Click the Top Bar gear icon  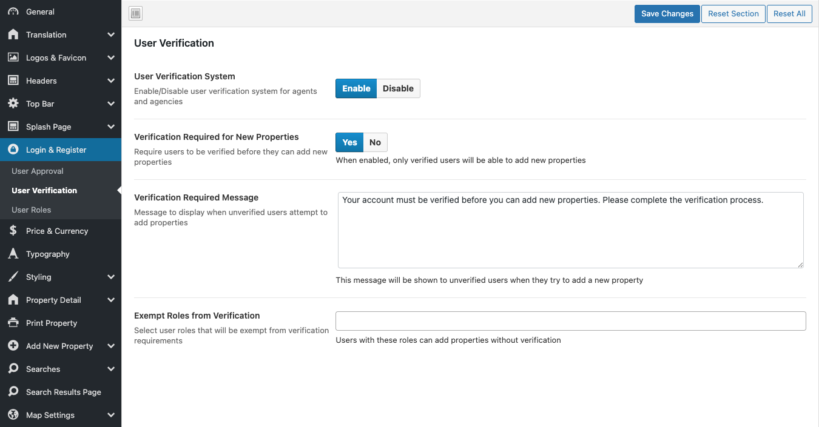pos(13,104)
